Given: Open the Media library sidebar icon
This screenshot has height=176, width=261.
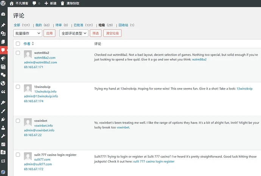Looking at the screenshot, I should click(3, 33).
